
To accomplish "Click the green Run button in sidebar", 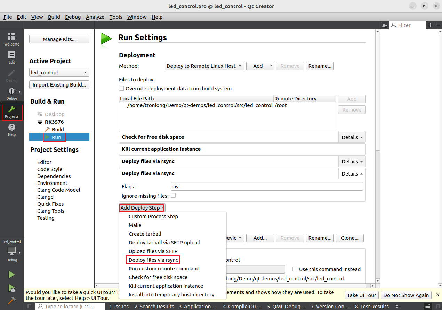I will (12, 275).
